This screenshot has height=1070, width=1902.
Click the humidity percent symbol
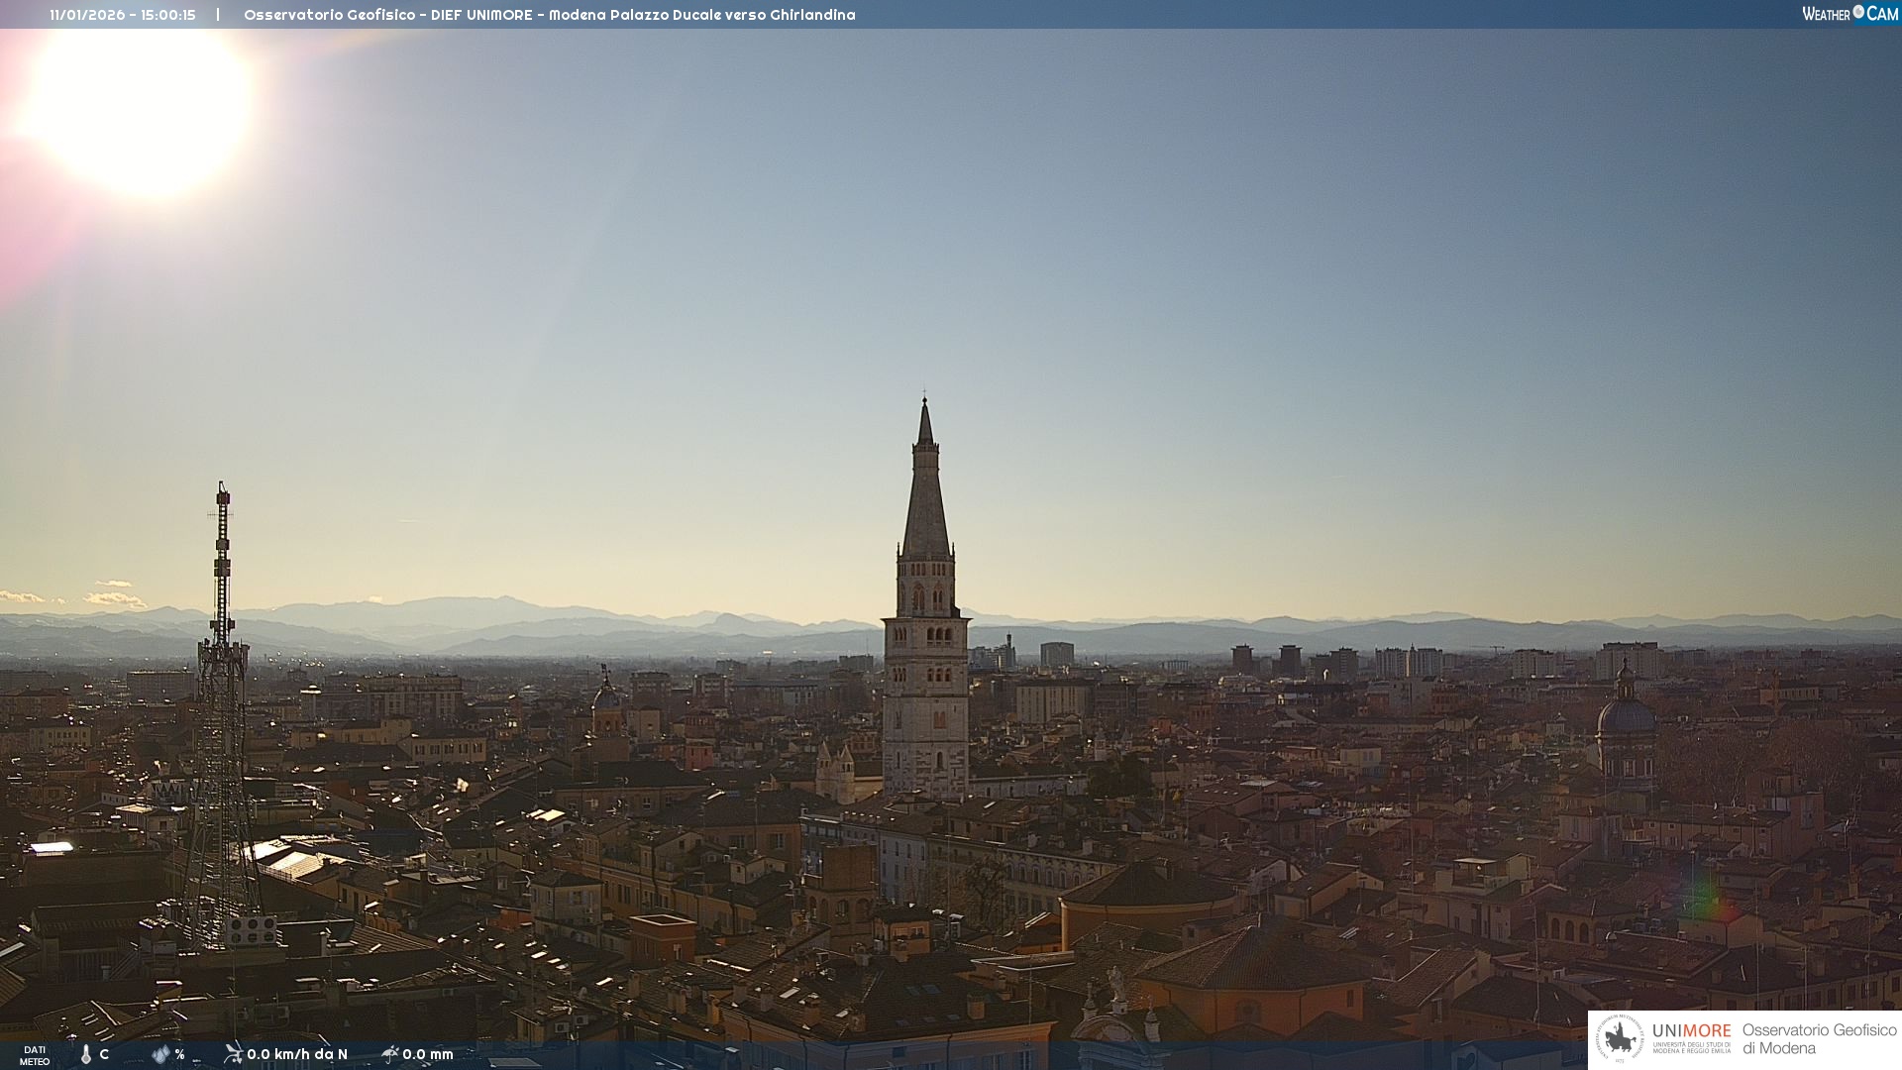pos(180,1054)
